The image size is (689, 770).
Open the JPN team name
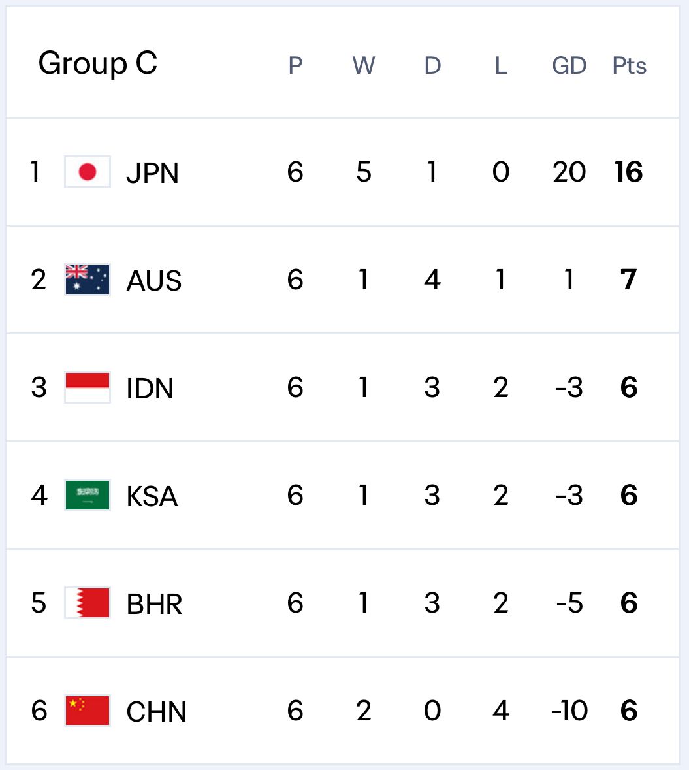[152, 173]
